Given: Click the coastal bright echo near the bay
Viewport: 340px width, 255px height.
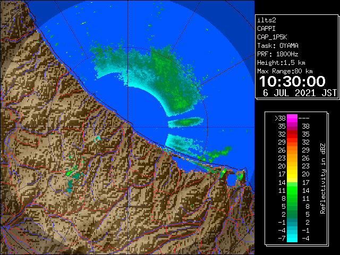Looking at the screenshot, I should (x=223, y=172).
